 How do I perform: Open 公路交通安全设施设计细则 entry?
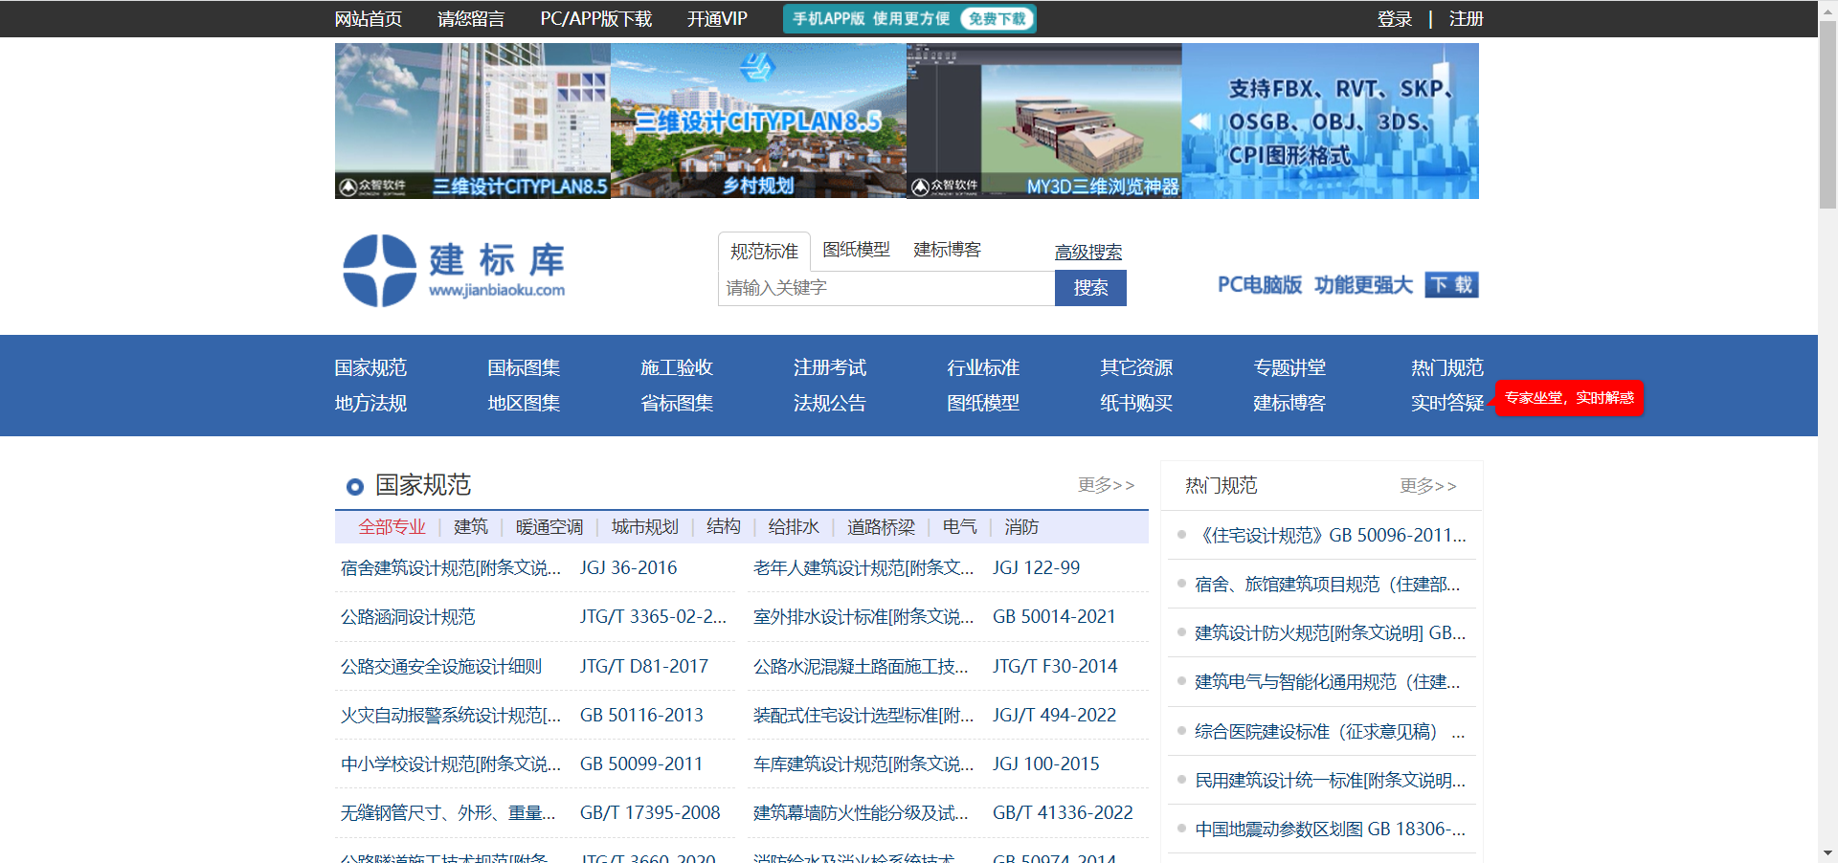[x=441, y=667]
